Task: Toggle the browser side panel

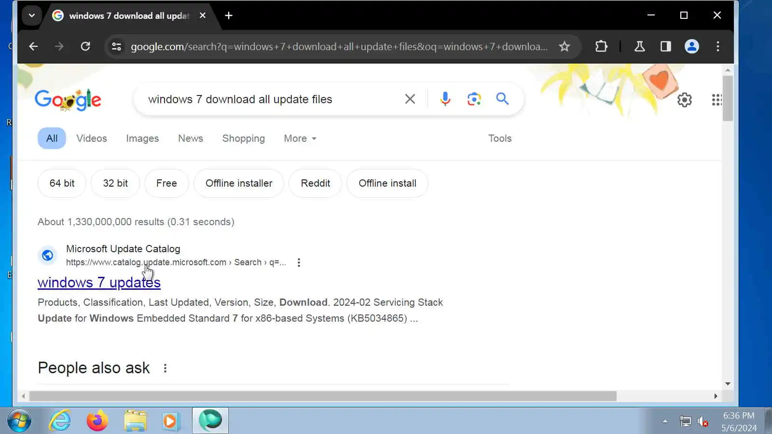Action: (665, 46)
